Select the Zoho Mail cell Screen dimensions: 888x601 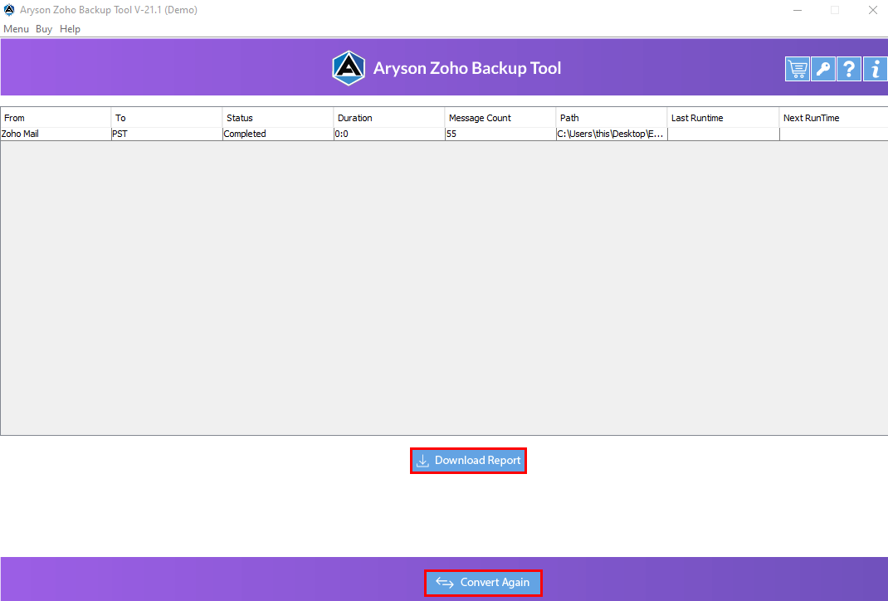56,134
